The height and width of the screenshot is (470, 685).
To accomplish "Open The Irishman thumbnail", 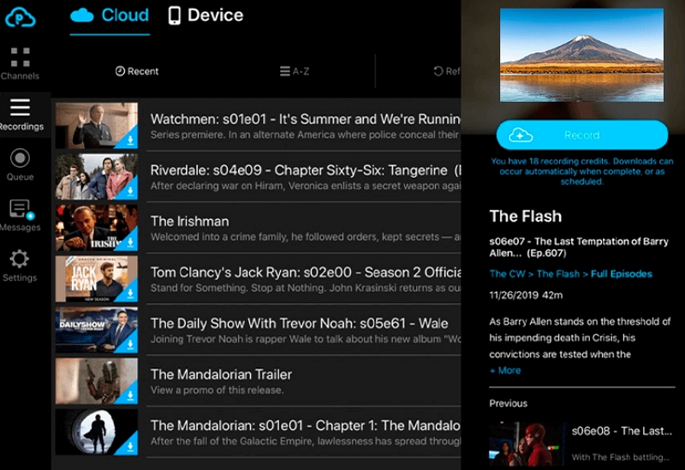I will click(x=97, y=228).
